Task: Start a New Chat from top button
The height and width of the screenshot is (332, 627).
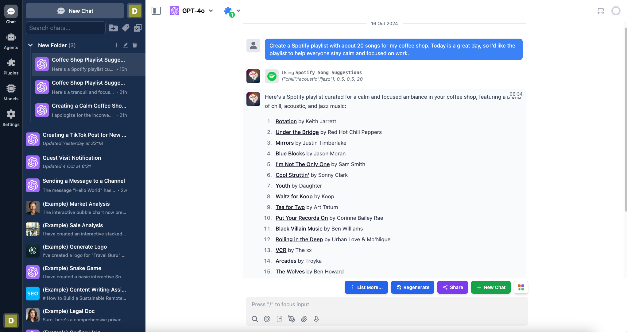Action: tap(75, 11)
